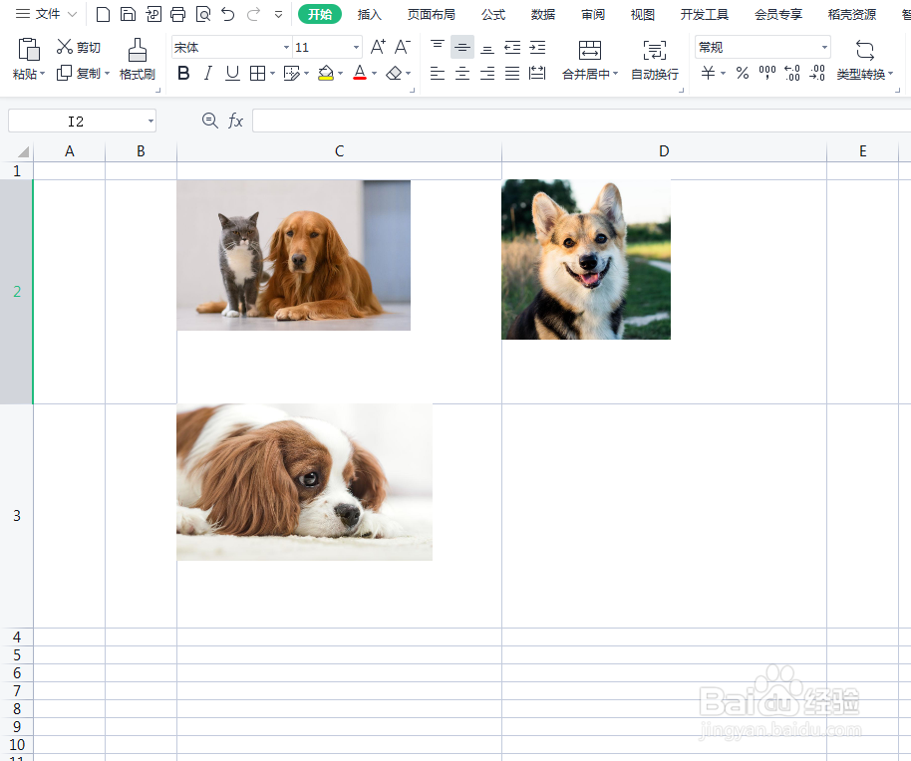Expand Paste options arrow
This screenshot has height=761, width=911.
[x=42, y=74]
